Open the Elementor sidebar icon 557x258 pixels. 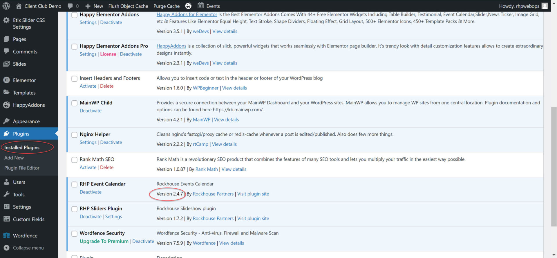coord(6,80)
